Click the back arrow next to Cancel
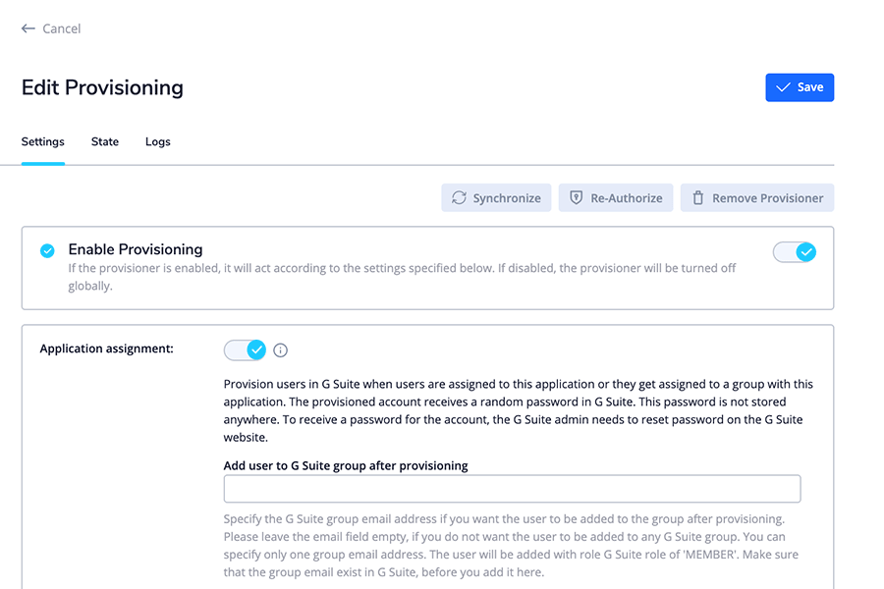This screenshot has height=589, width=884. pyautogui.click(x=28, y=29)
